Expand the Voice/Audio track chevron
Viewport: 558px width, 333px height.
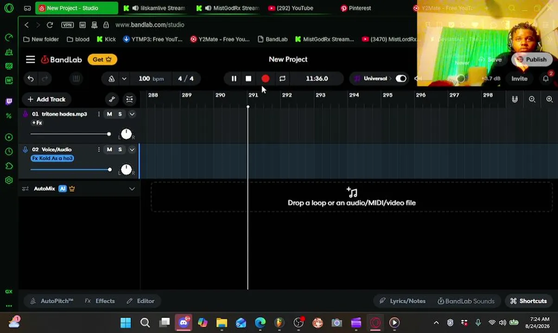tap(132, 149)
